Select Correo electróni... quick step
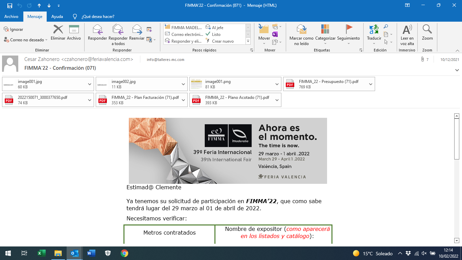The image size is (462, 260). click(184, 34)
